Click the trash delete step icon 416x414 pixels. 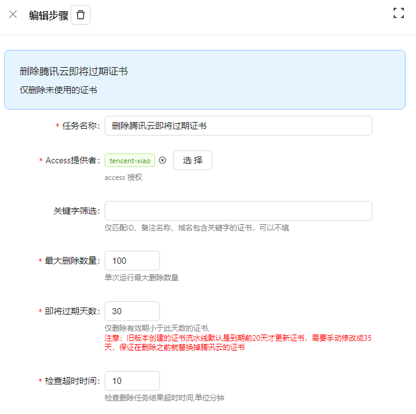pos(81,15)
